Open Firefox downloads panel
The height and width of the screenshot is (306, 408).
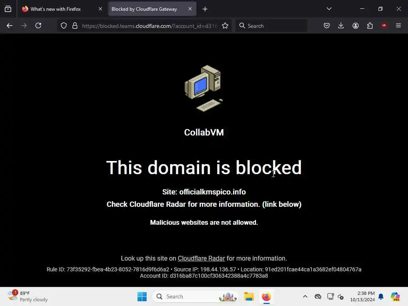click(341, 25)
